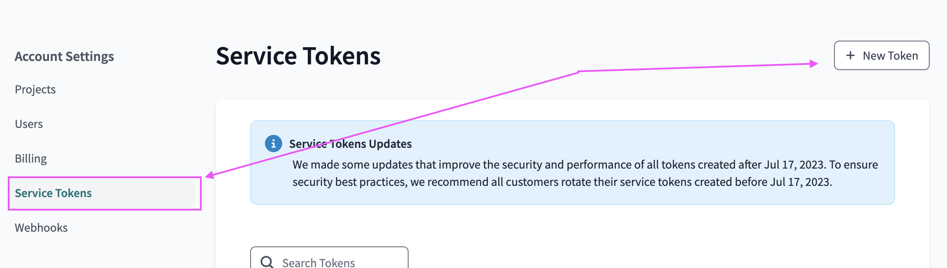Click the "Search Tokens" placeholder text
The width and height of the screenshot is (947, 268).
click(x=319, y=262)
